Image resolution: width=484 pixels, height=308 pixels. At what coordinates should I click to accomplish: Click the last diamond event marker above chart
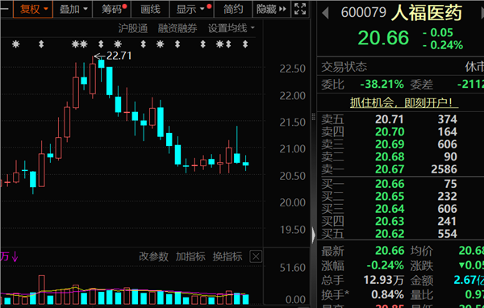245,44
